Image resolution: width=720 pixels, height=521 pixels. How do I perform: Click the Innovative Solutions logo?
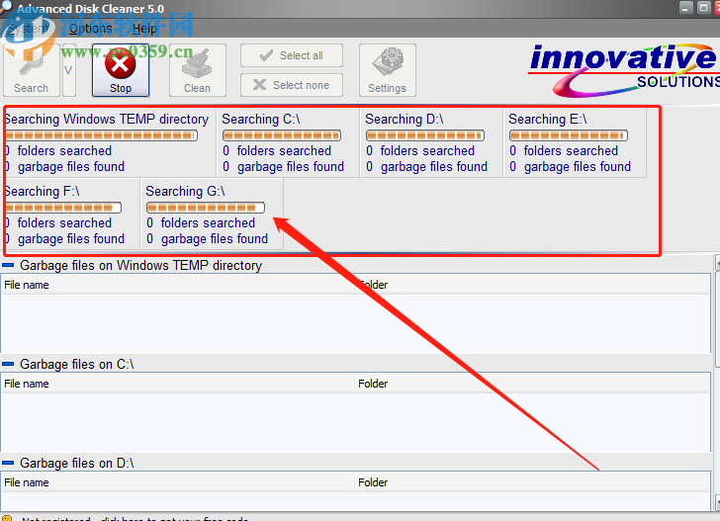tap(624, 70)
